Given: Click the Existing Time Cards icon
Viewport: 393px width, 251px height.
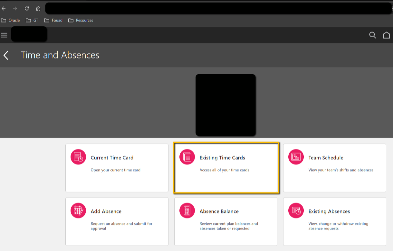Looking at the screenshot, I should (x=187, y=157).
